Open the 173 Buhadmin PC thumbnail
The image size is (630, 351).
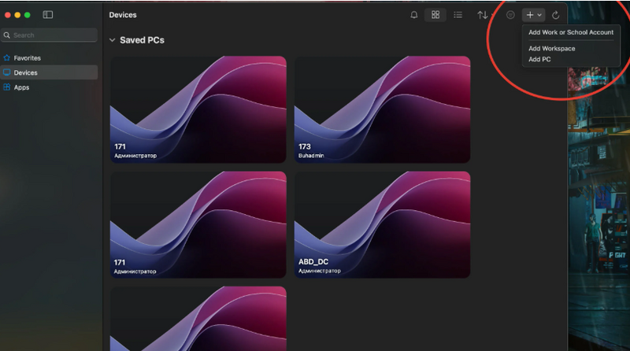point(382,109)
